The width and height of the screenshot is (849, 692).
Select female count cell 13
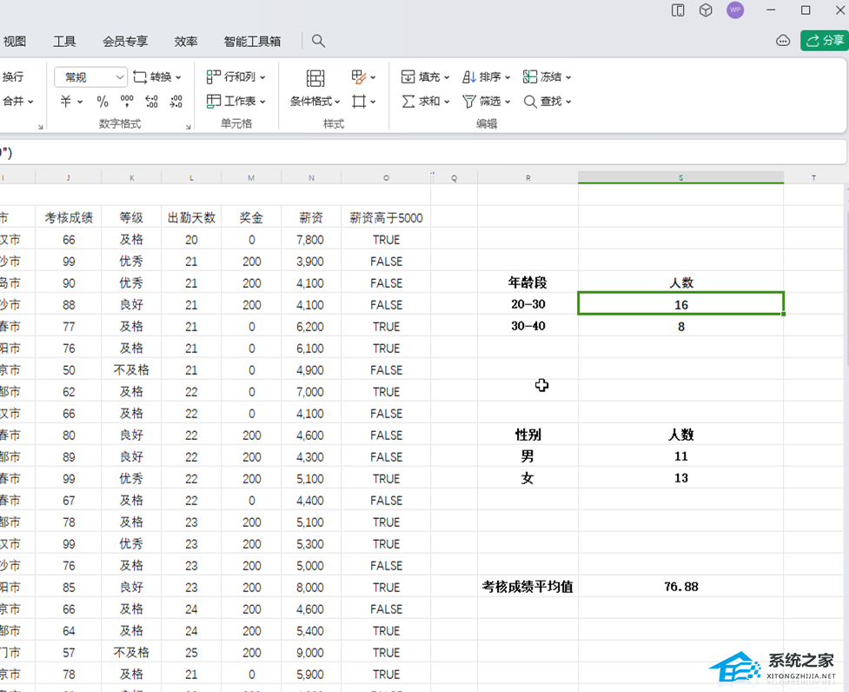point(680,478)
